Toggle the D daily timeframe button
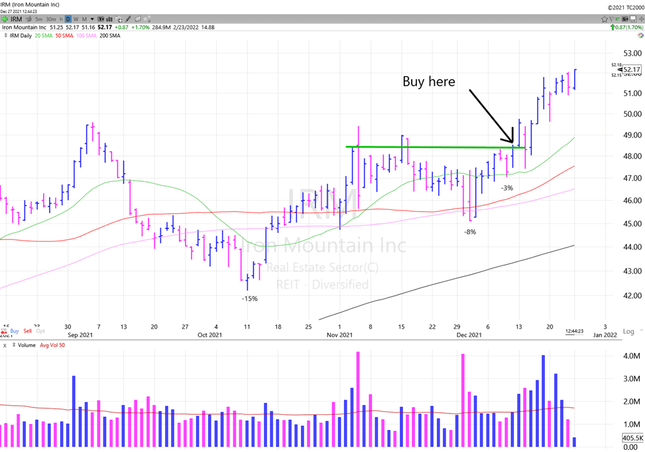The image size is (645, 452). pyautogui.click(x=67, y=19)
